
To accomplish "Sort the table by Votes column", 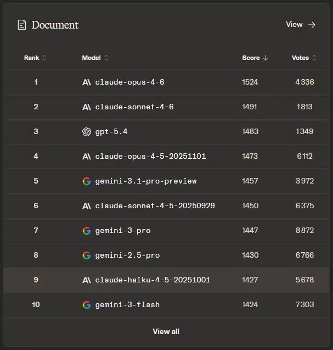I will [304, 58].
